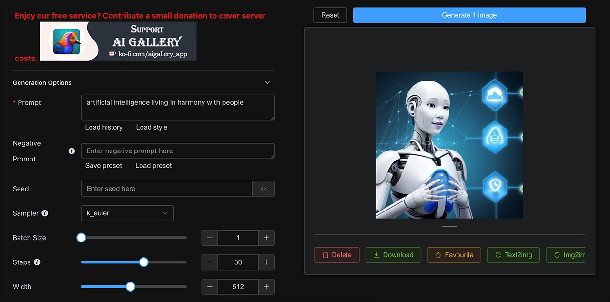Increase Steps value with plus button
This screenshot has width=610, height=302.
coord(266,262)
